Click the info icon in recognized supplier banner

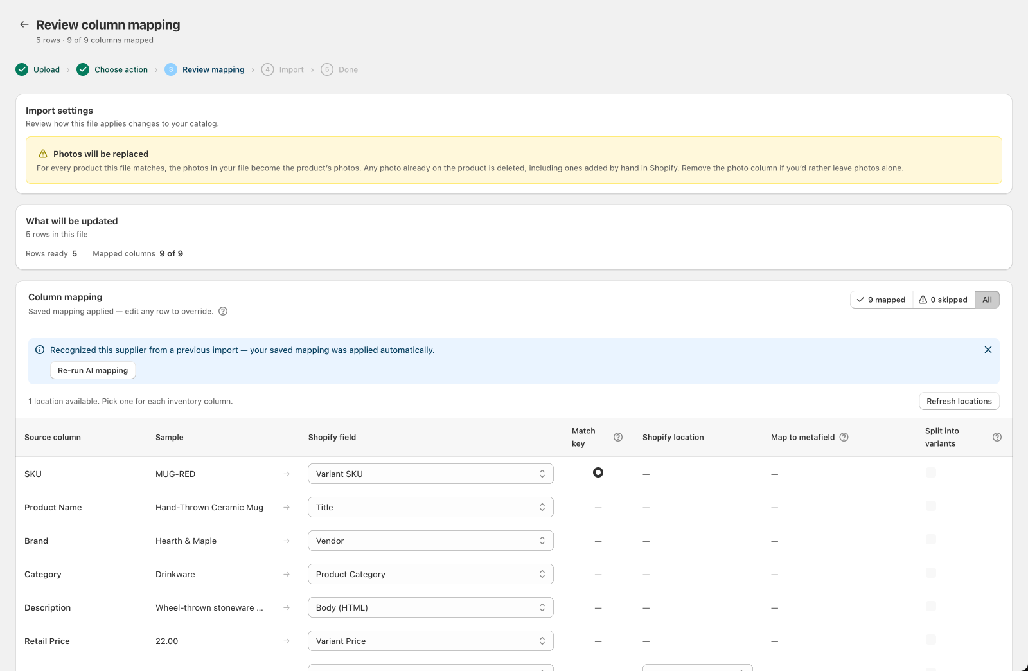pos(40,350)
